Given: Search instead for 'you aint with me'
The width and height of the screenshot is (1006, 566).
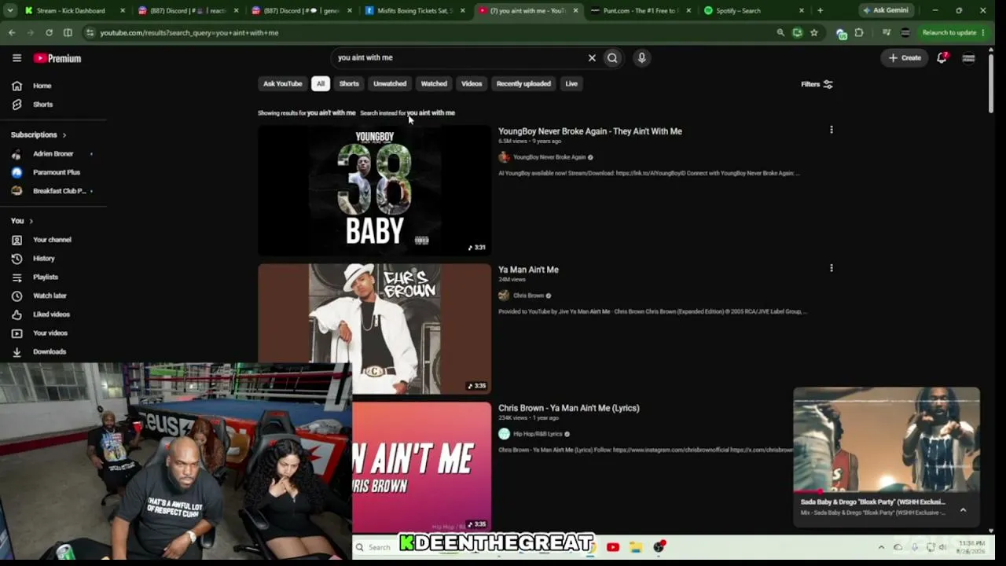Looking at the screenshot, I should point(431,113).
